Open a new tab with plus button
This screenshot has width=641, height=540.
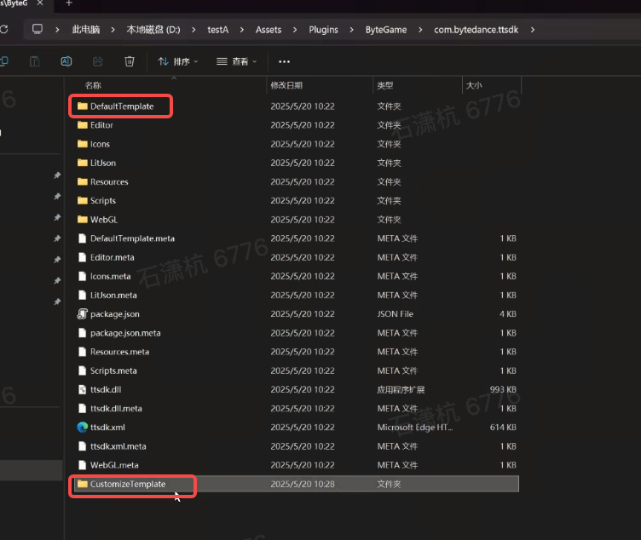coord(69,4)
